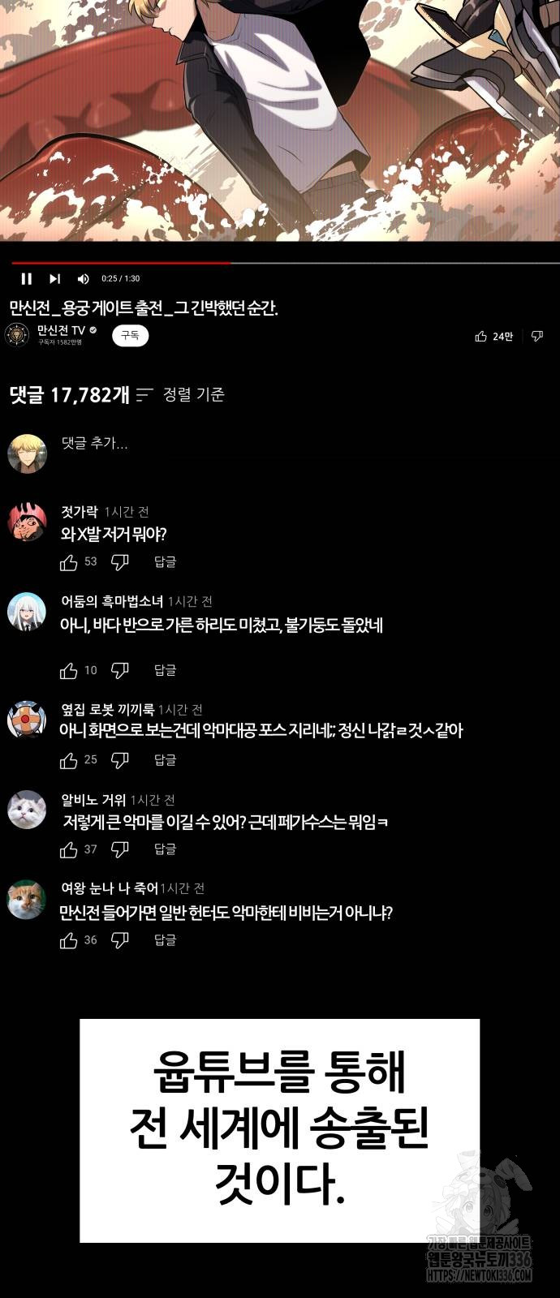
Task: Dislike the video thumbs down icon
Action: pos(537,336)
